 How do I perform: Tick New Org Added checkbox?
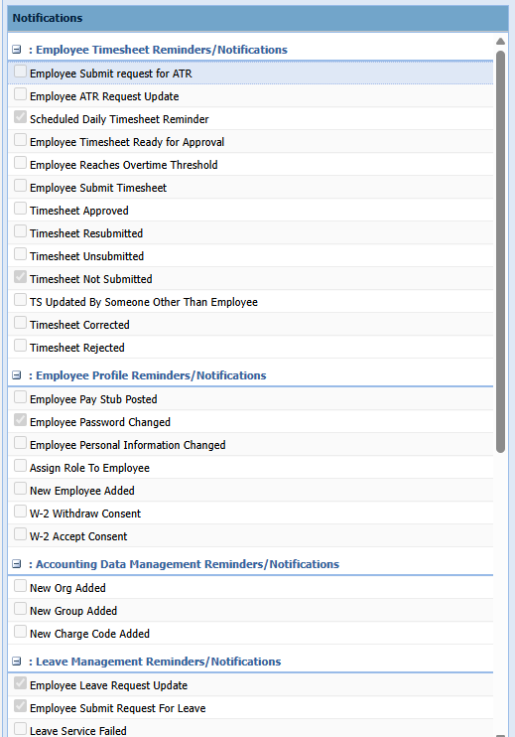pos(20,586)
